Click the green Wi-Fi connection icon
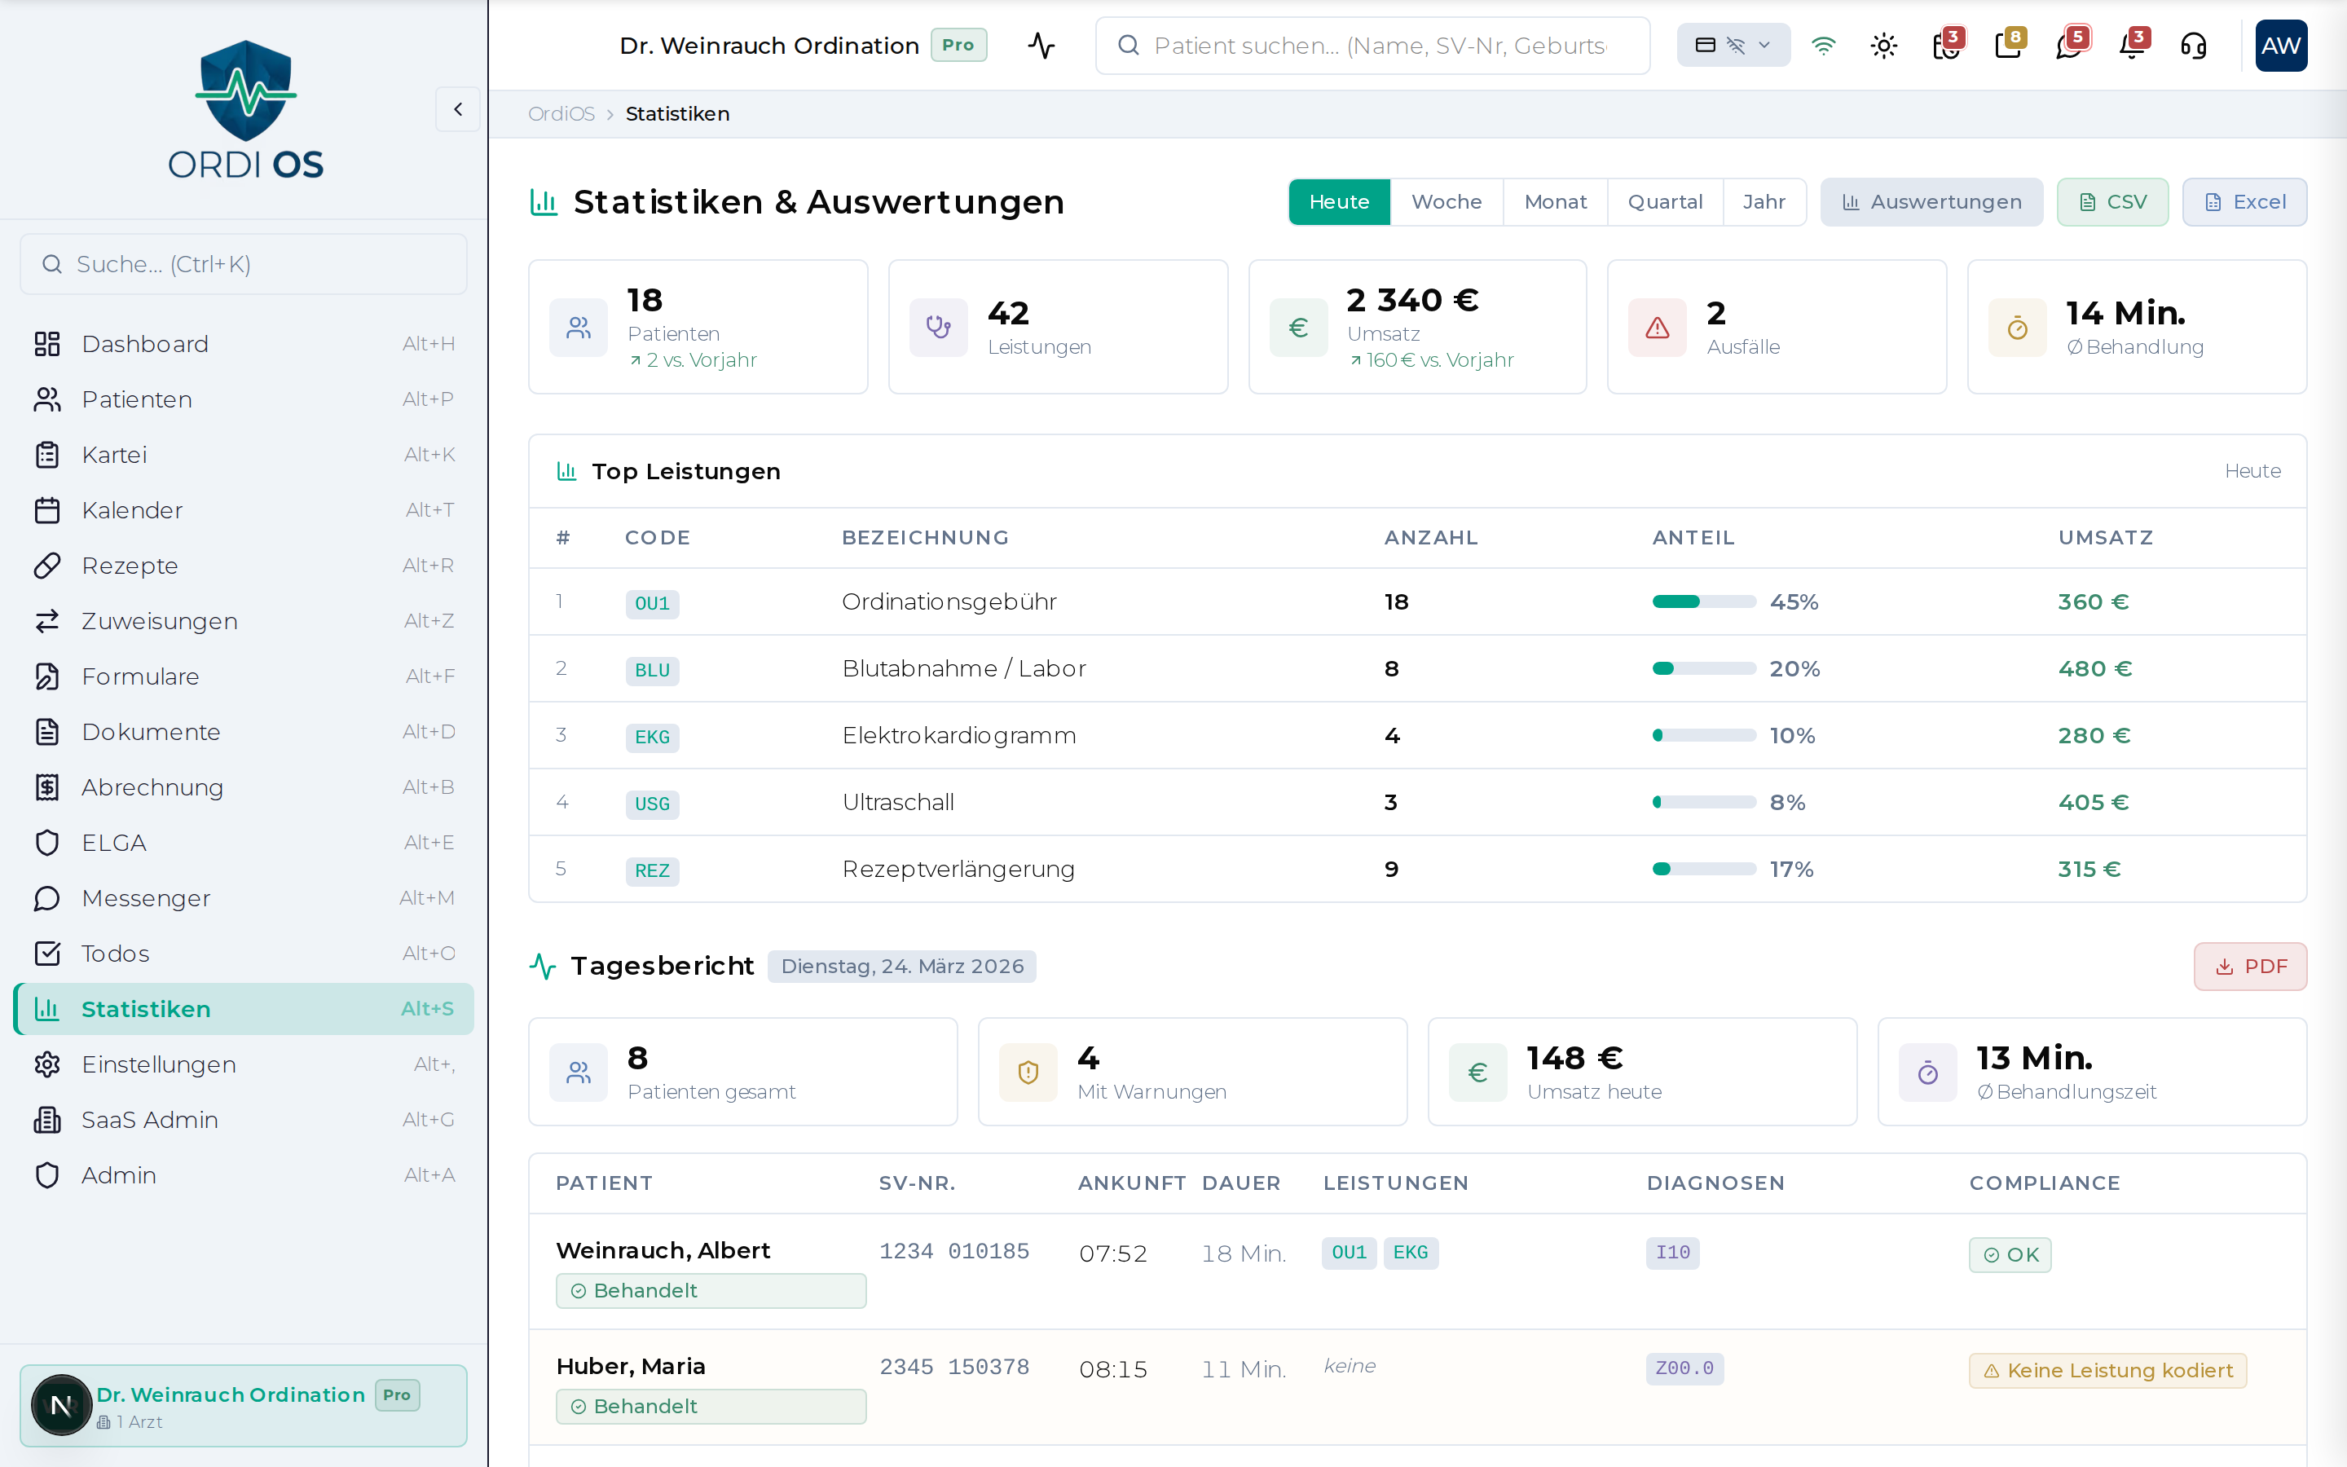This screenshot has width=2347, height=1467. [1823, 46]
